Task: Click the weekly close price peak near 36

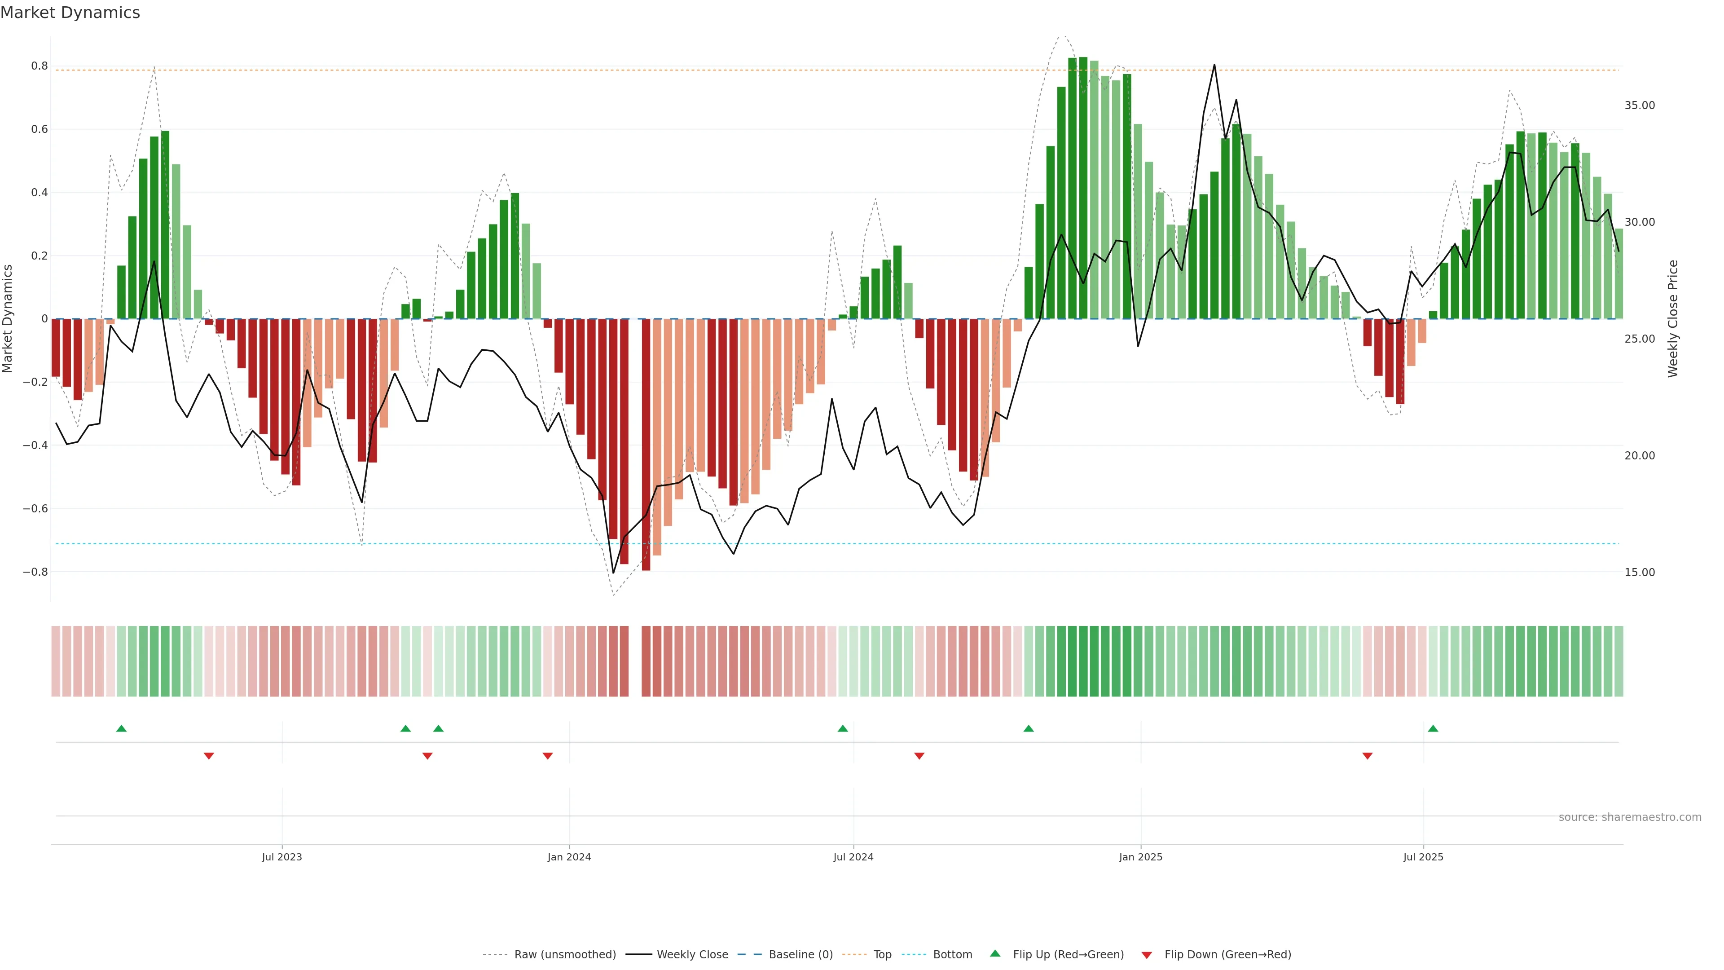Action: tap(1214, 66)
